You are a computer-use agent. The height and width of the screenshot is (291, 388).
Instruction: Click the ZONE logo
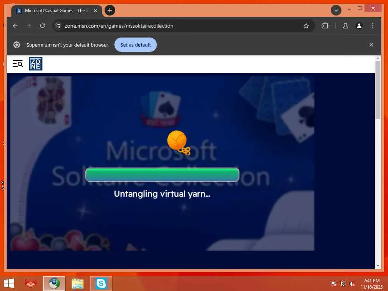point(36,64)
